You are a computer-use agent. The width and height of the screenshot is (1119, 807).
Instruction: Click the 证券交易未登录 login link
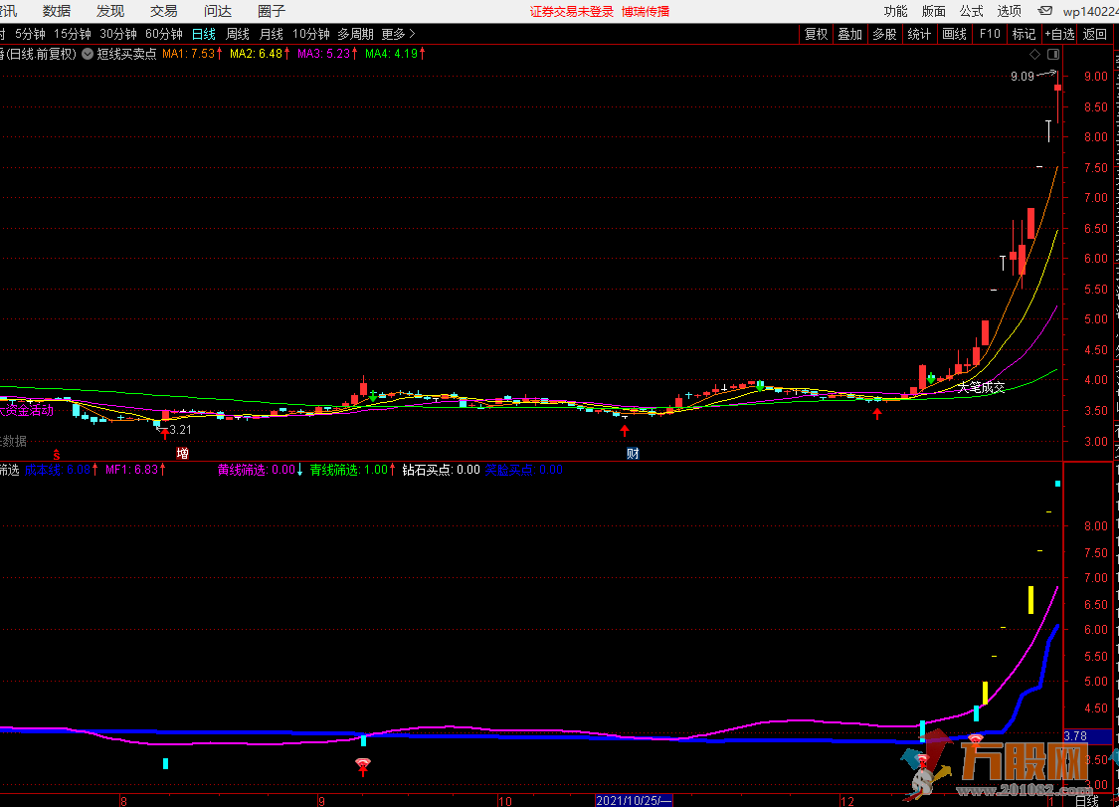pos(572,11)
